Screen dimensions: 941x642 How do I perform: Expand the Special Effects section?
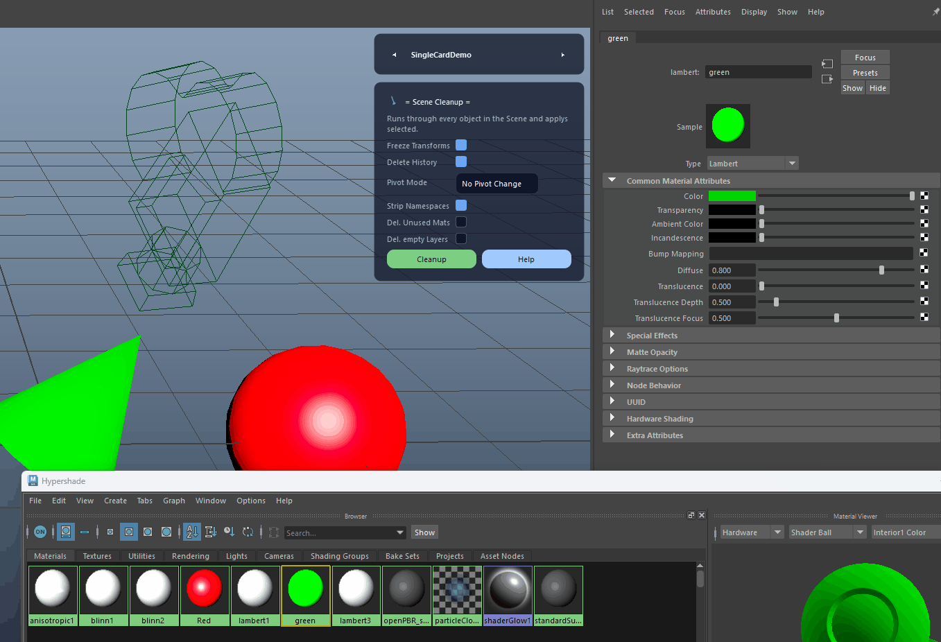(612, 335)
